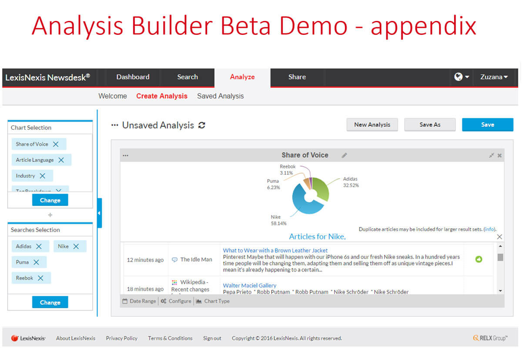Open the Share of Voice panel ellipsis menu
Viewport: 522px width, 348px height.
[x=126, y=155]
